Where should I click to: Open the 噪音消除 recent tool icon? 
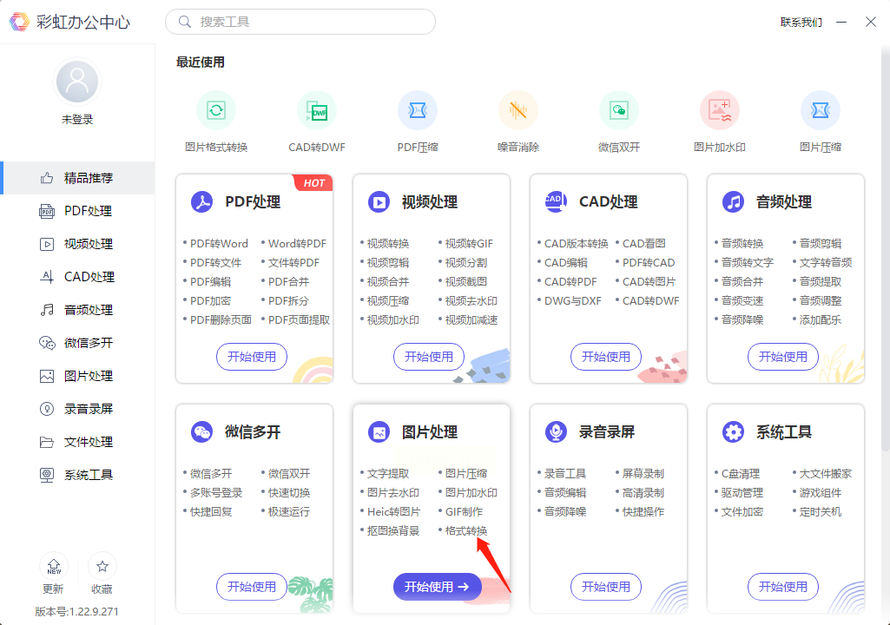point(518,110)
